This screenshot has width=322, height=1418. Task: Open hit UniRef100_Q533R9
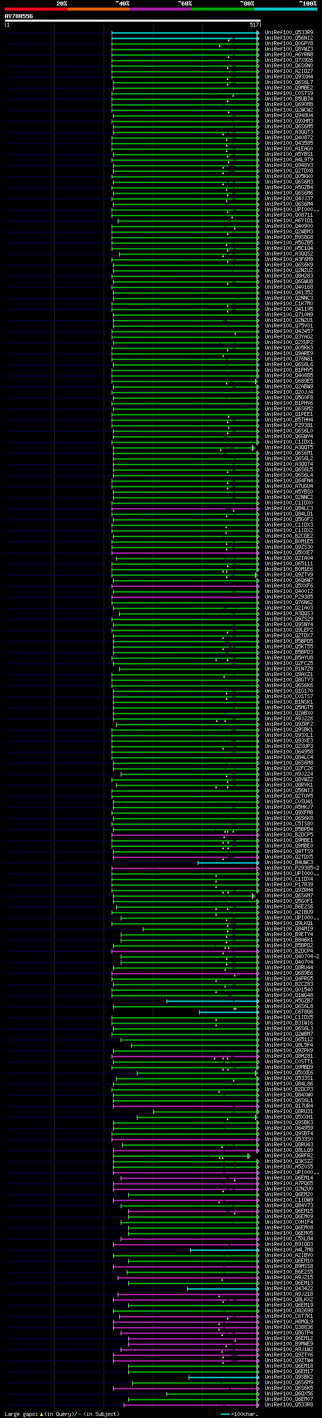[289, 33]
